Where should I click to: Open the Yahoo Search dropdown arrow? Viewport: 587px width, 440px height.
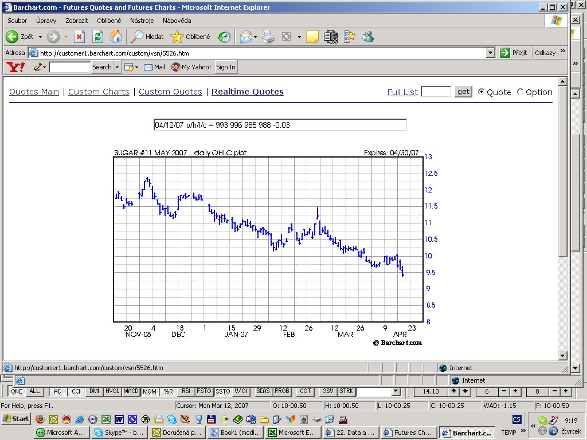click(x=118, y=67)
